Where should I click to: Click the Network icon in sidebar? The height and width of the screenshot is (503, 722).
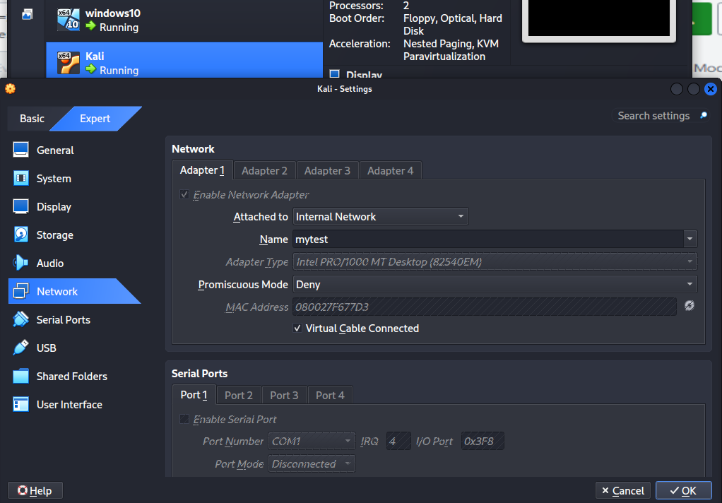pyautogui.click(x=20, y=291)
